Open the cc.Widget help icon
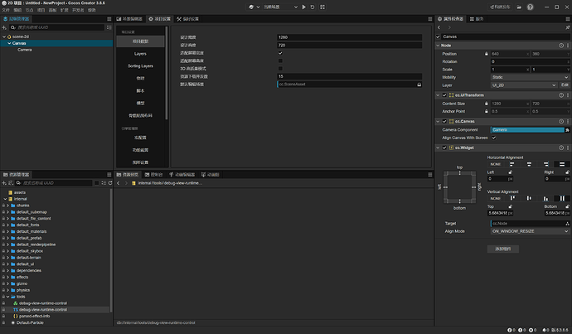 click(x=561, y=148)
